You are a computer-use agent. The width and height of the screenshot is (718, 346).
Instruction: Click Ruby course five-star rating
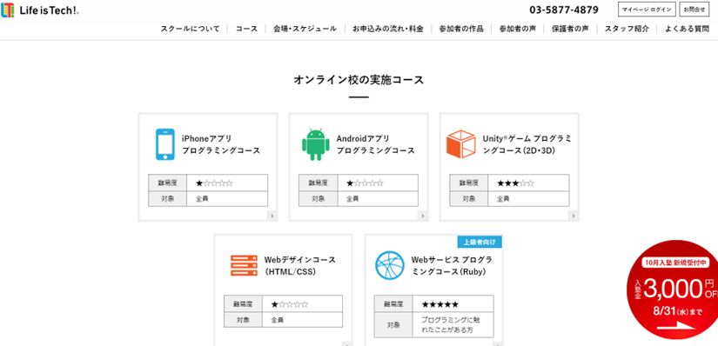440,304
